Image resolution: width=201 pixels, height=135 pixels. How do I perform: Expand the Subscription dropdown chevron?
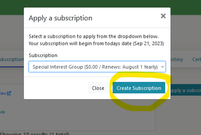click(x=163, y=67)
